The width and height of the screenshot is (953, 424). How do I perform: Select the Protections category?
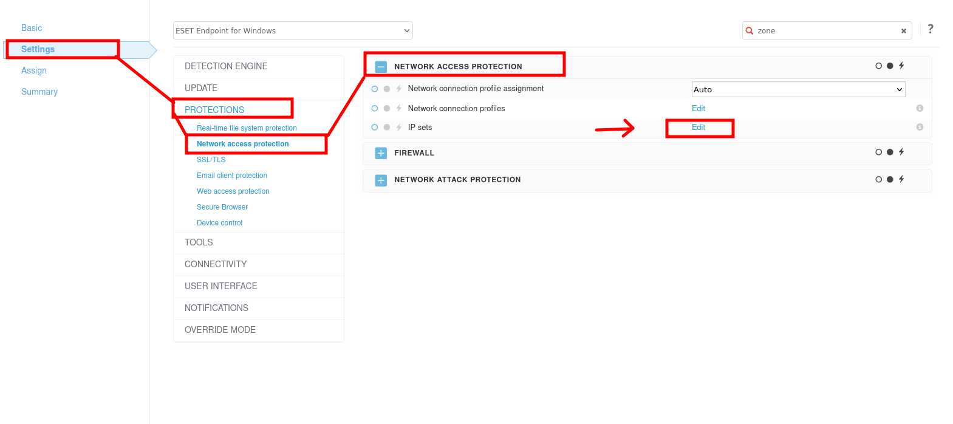coord(214,110)
